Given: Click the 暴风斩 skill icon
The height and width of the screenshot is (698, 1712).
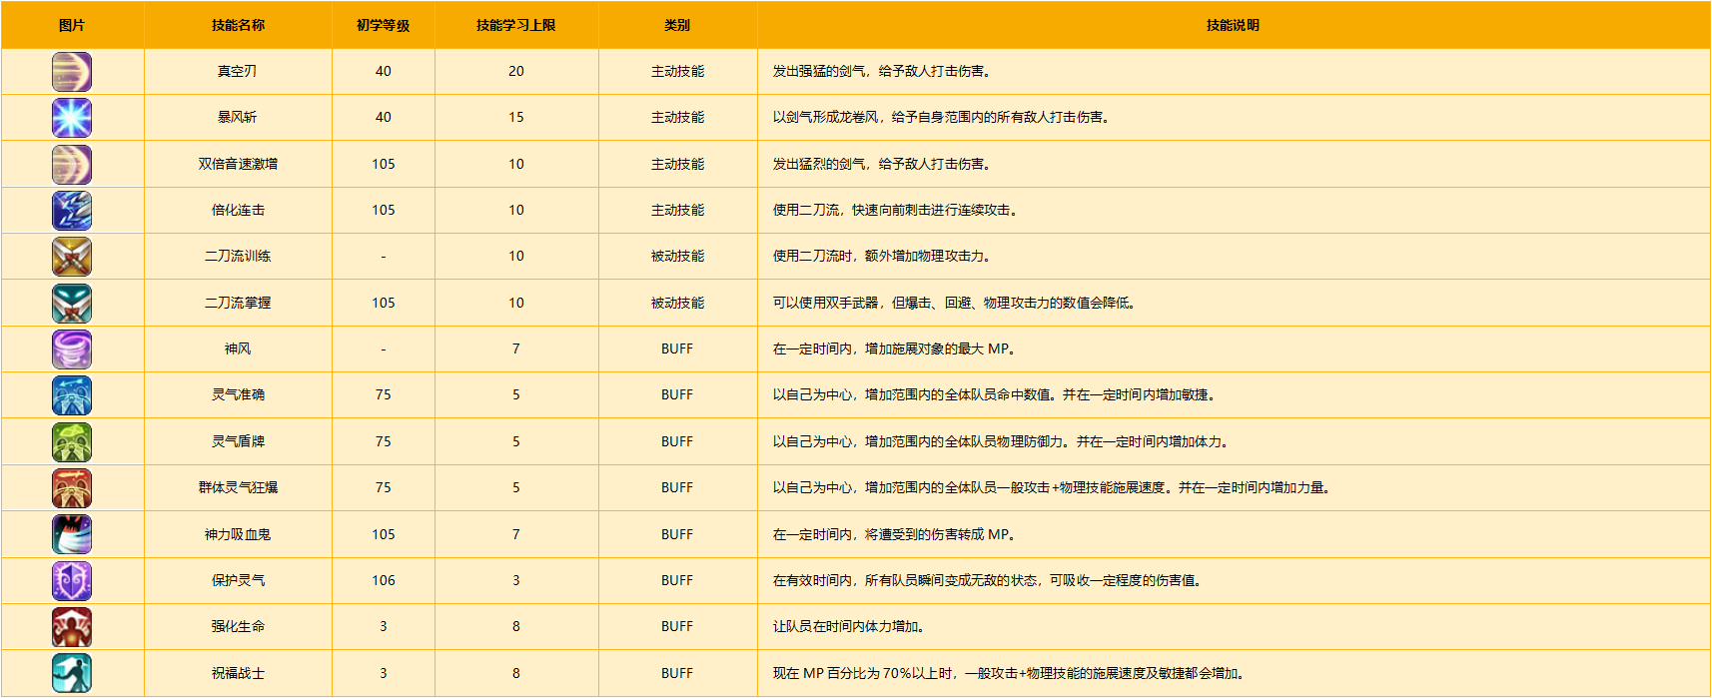Looking at the screenshot, I should [x=72, y=118].
